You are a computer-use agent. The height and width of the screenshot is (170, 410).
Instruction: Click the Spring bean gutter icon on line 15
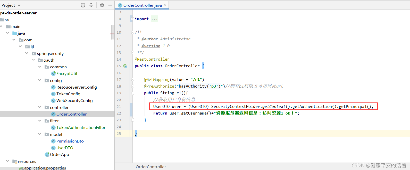point(125,66)
